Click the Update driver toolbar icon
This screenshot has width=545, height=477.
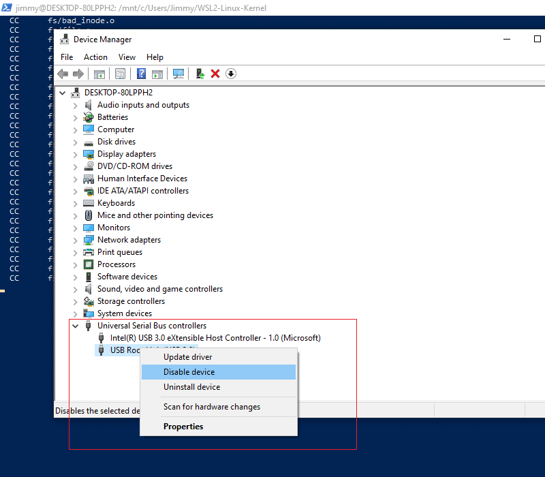click(x=200, y=74)
